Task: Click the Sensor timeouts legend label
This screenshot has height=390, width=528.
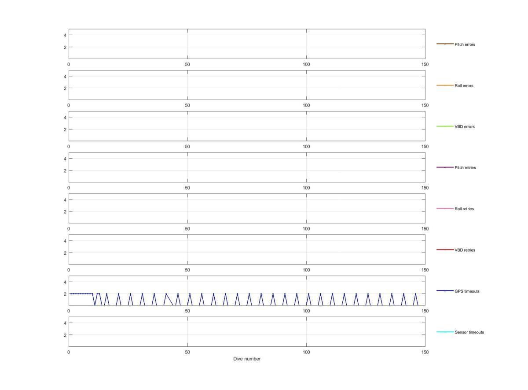Action: (469, 332)
